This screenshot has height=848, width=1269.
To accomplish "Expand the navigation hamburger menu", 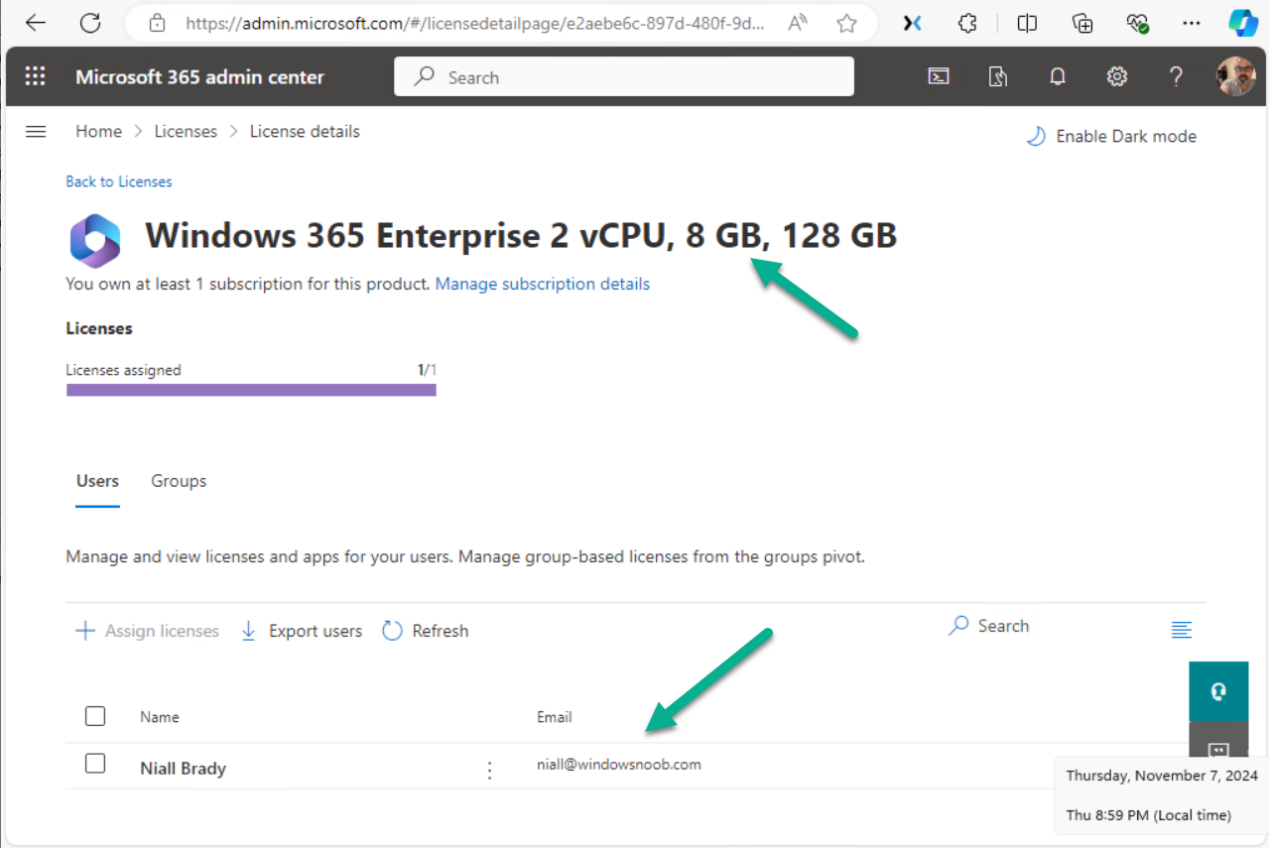I will 36,131.
